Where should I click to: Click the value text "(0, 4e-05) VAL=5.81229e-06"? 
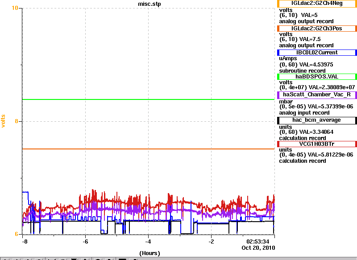pyautogui.click(x=316, y=155)
